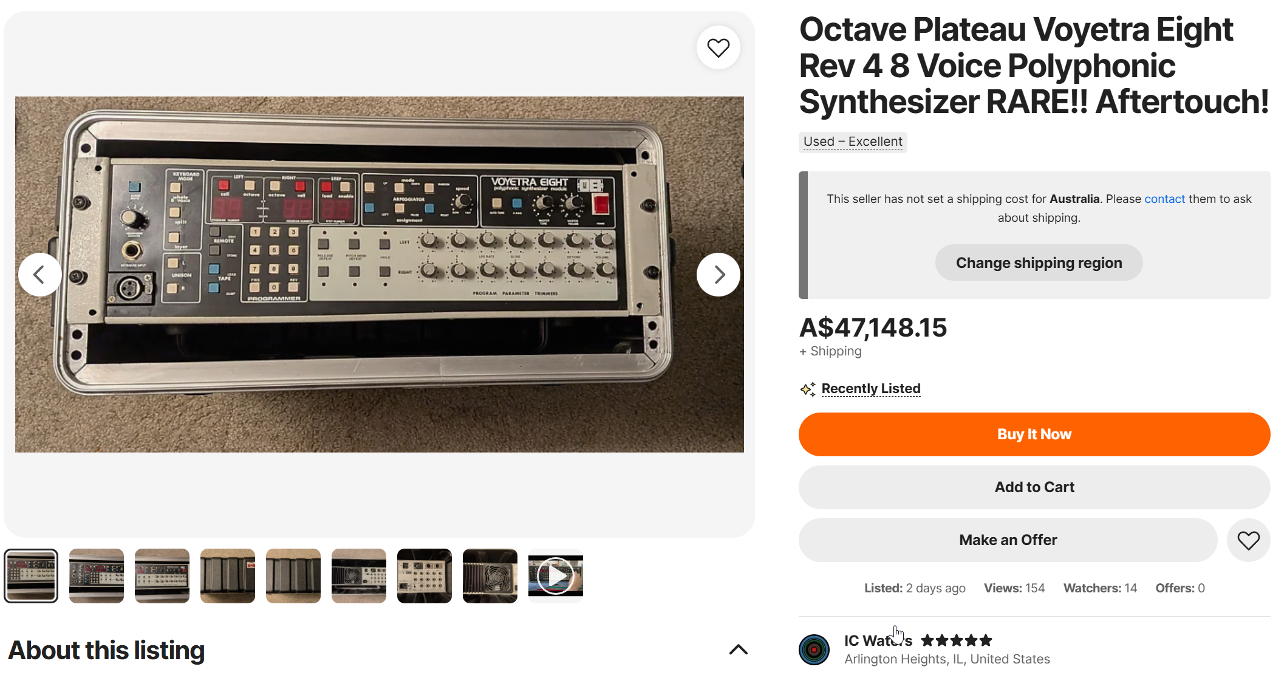Favorite the listing via heart on main photo

(718, 47)
